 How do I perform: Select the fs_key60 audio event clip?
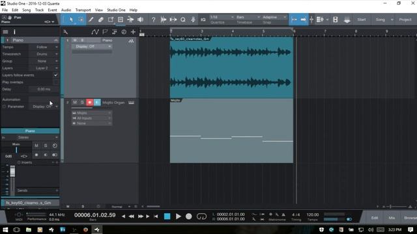(x=231, y=68)
